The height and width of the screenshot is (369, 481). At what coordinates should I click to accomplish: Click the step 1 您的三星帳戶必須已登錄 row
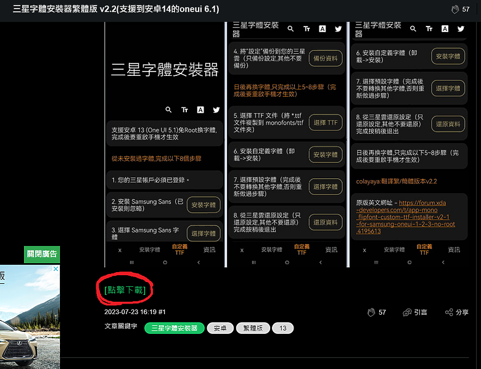[x=165, y=180]
